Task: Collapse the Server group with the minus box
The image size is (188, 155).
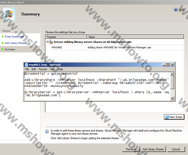Action: [x=48, y=42]
